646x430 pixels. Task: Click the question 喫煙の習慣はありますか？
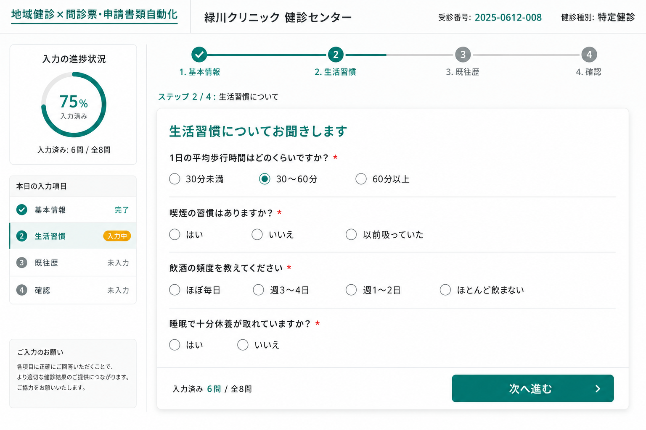point(221,213)
